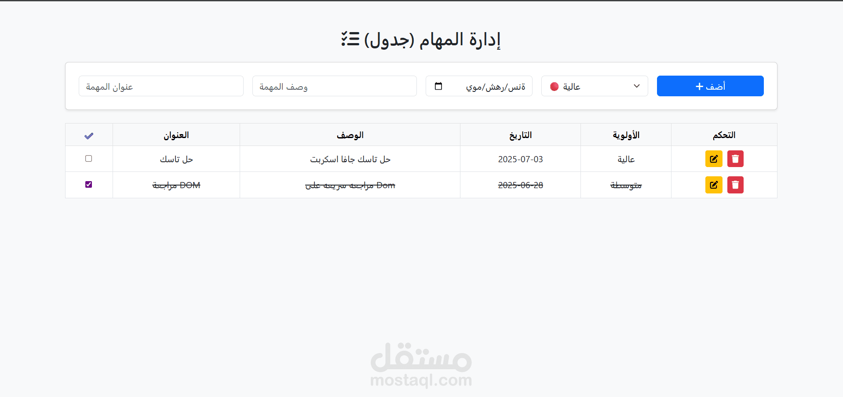The width and height of the screenshot is (843, 397).
Task: Expand the date picker field
Action: pos(478,86)
